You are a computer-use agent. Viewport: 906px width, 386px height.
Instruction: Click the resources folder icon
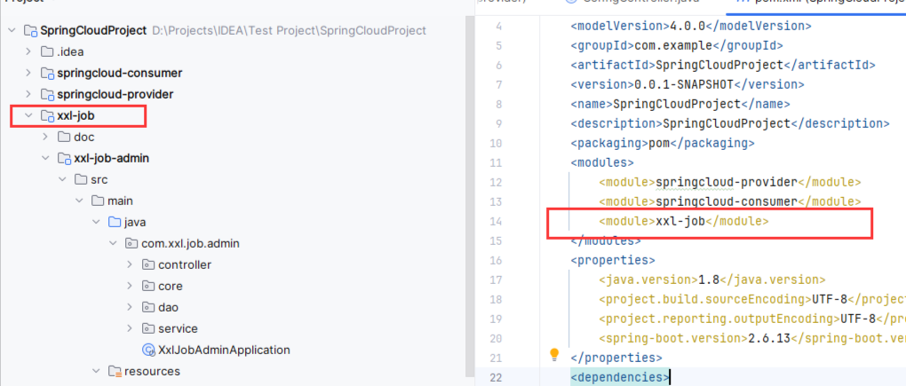click(115, 371)
